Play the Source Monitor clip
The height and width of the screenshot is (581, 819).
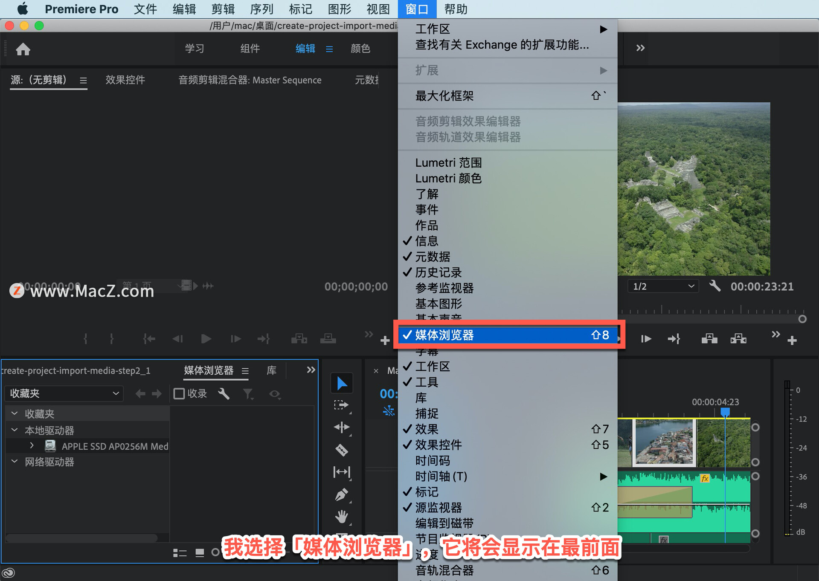(206, 339)
